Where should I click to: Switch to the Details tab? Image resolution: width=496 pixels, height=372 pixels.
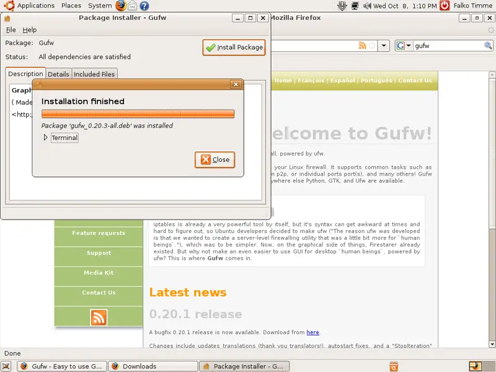coord(58,74)
